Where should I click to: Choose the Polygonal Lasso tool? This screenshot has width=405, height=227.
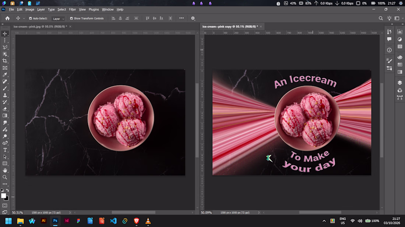click(x=5, y=47)
